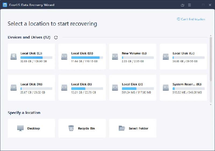Image resolution: width=215 pixels, height=151 pixels.
Task: Click the I: drive usage bar
Action: pyautogui.click(x=87, y=89)
